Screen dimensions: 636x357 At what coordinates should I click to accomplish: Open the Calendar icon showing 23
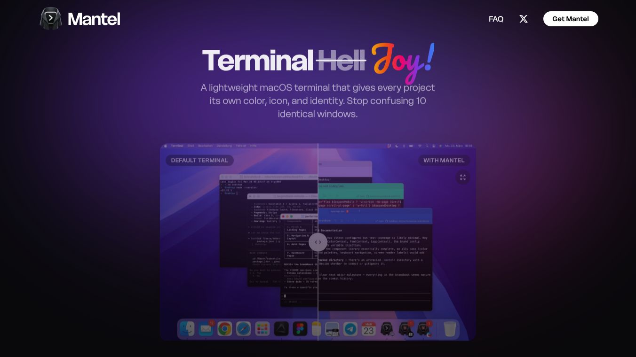point(368,329)
